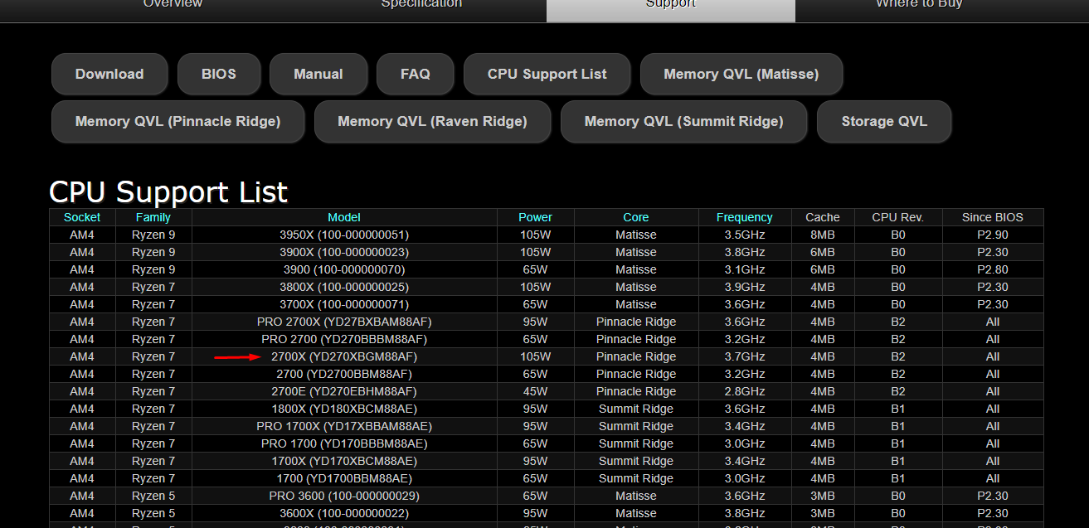Viewport: 1089px width, 528px height.
Task: Select the PRO 2700X (YD27BXBAM88AF) cell
Action: tap(344, 322)
